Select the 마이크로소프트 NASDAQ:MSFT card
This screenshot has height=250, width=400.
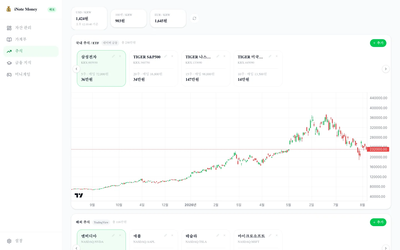point(258,240)
